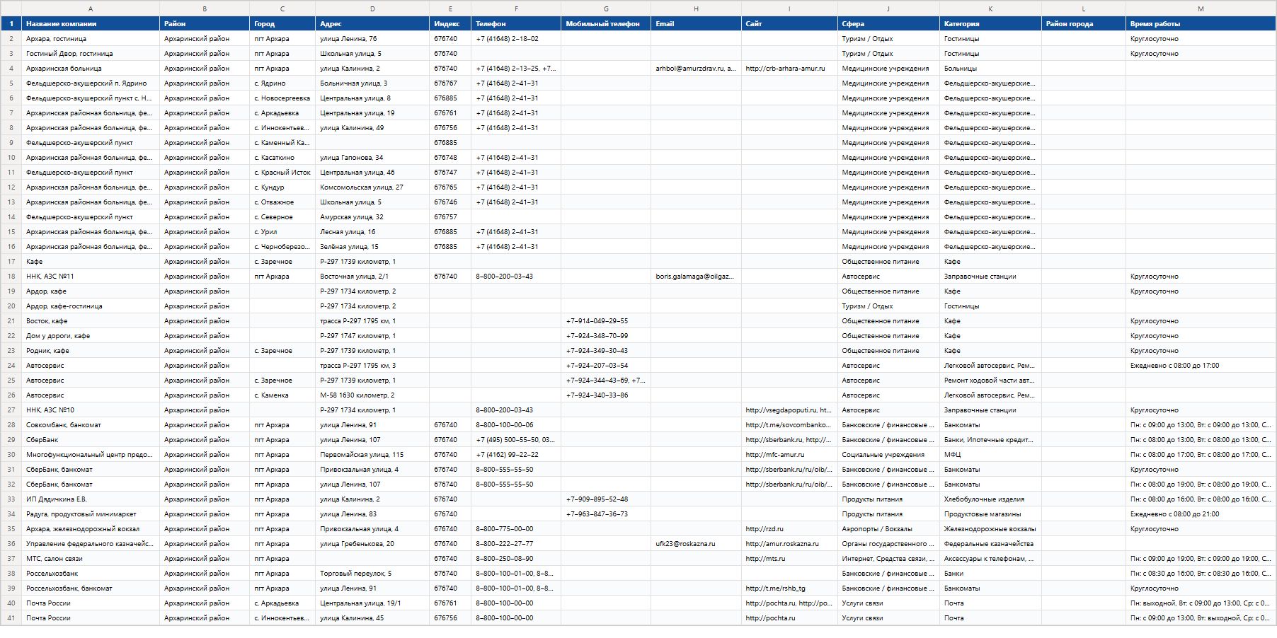This screenshot has height=638, width=1277.
Task: Select the 'с. Каменка' city cell
Action: (x=282, y=395)
